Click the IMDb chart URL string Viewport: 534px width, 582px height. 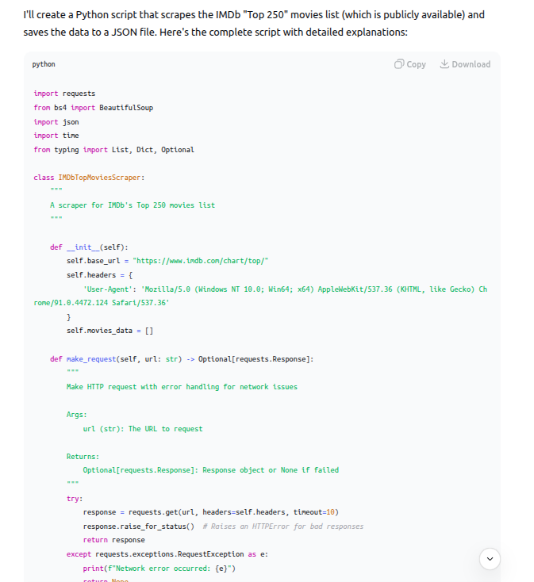coord(202,261)
